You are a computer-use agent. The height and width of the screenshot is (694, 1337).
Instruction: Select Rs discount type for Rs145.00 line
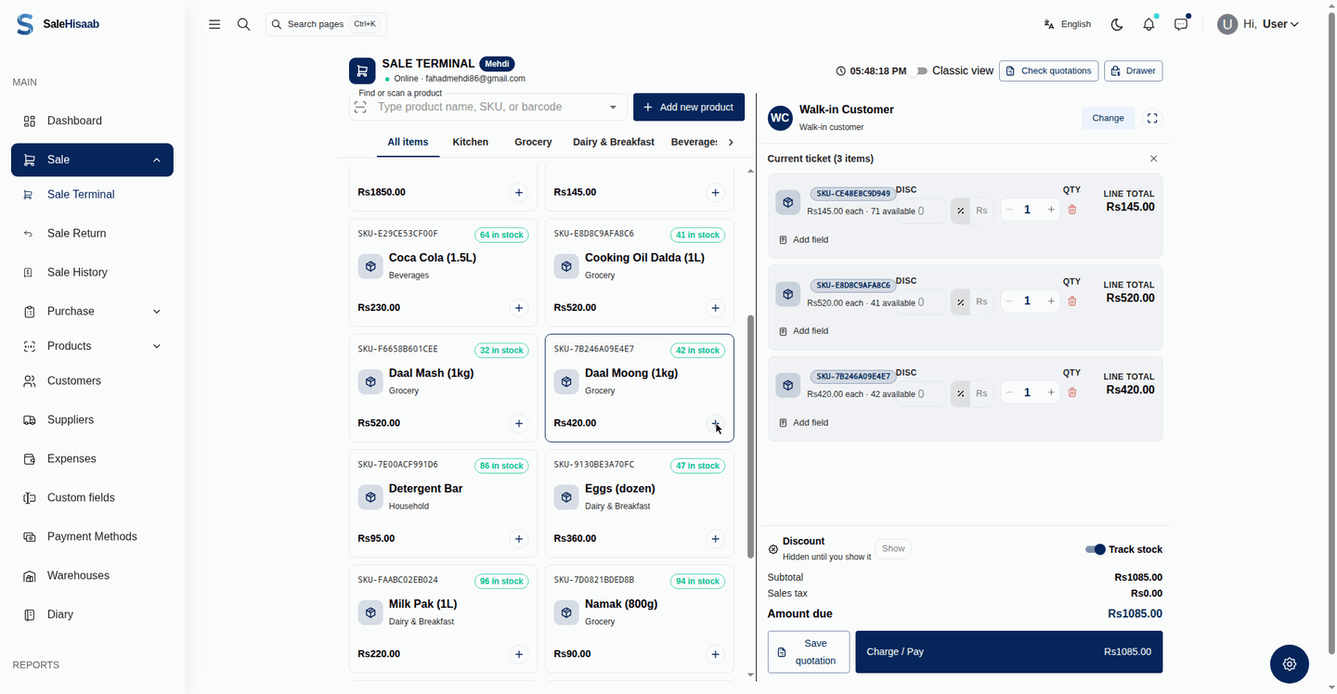tap(981, 211)
